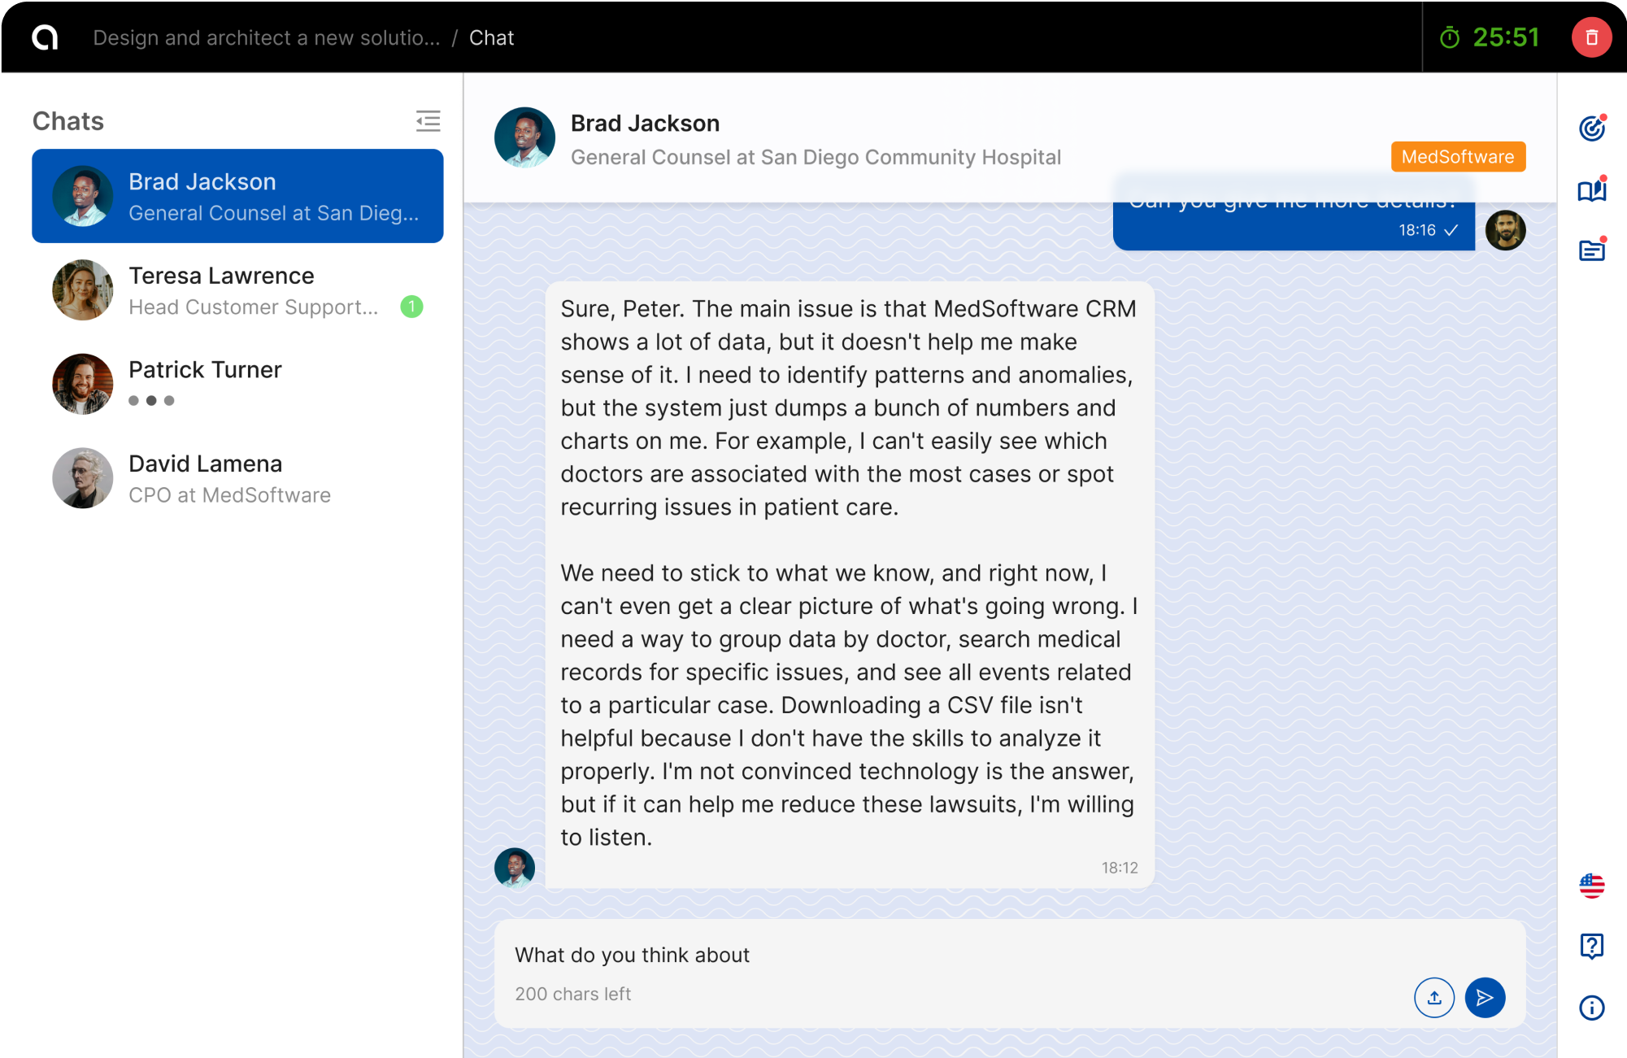Click the Chats heading

click(68, 121)
